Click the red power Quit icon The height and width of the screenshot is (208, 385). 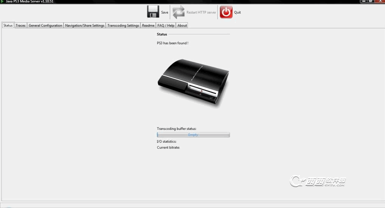(226, 12)
